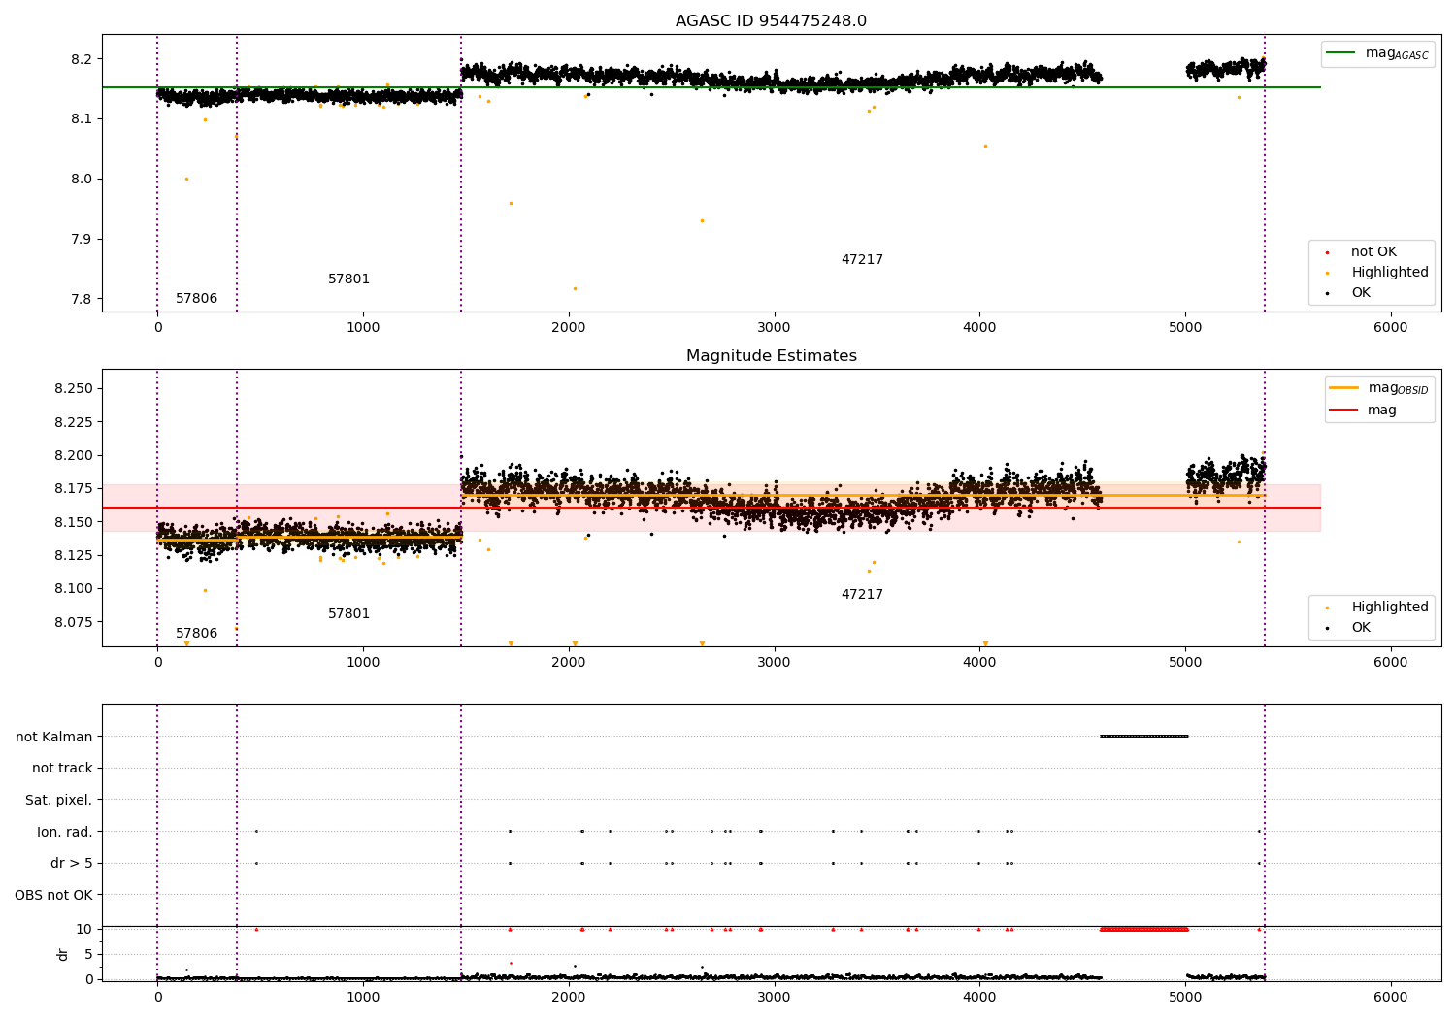Screen dimensions: 1456x1019
Task: Click the 'Ion. rad.' row label
Action: point(65,832)
